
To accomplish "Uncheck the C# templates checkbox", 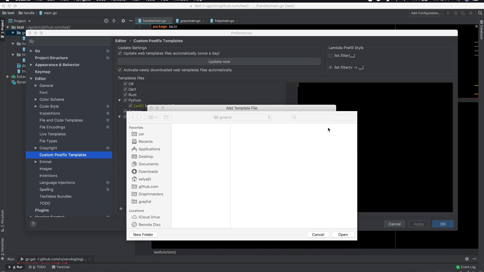I will 125,84.
